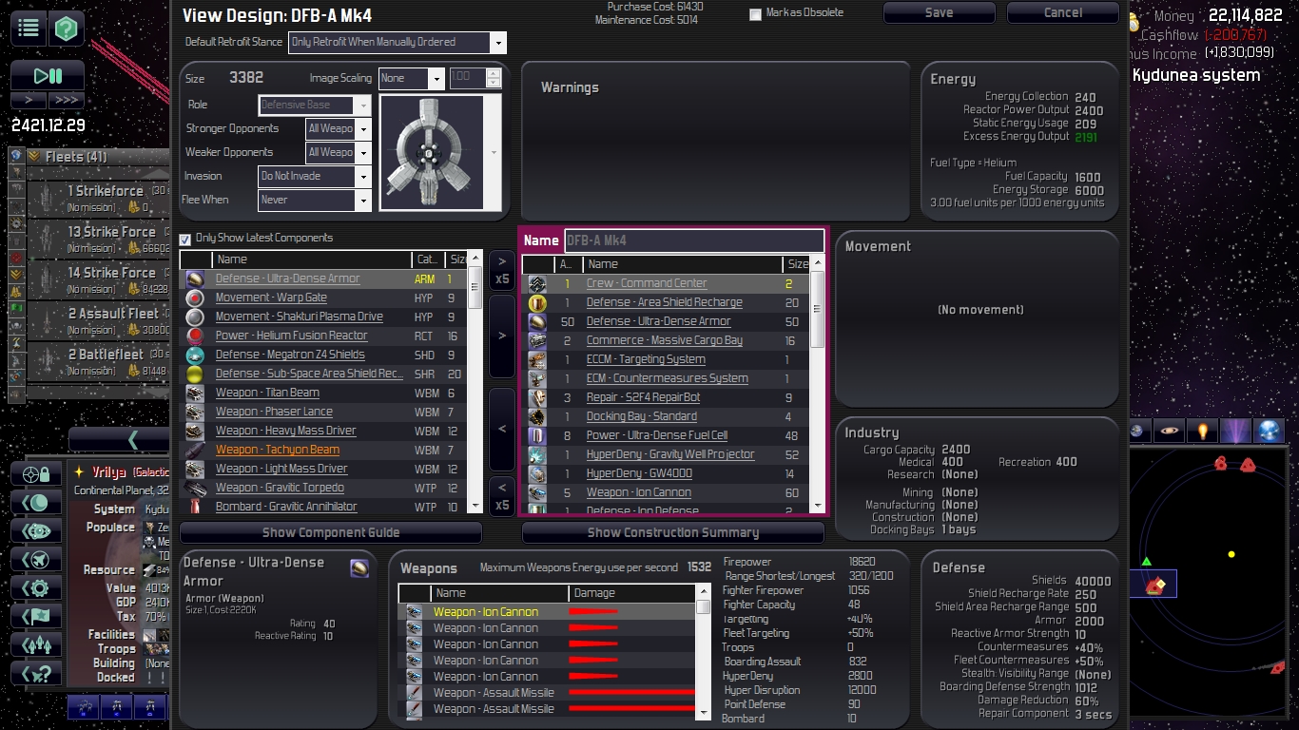Viewport: 1299px width, 730px height.
Task: Open the gear icon panel in sidebar
Action: point(36,587)
